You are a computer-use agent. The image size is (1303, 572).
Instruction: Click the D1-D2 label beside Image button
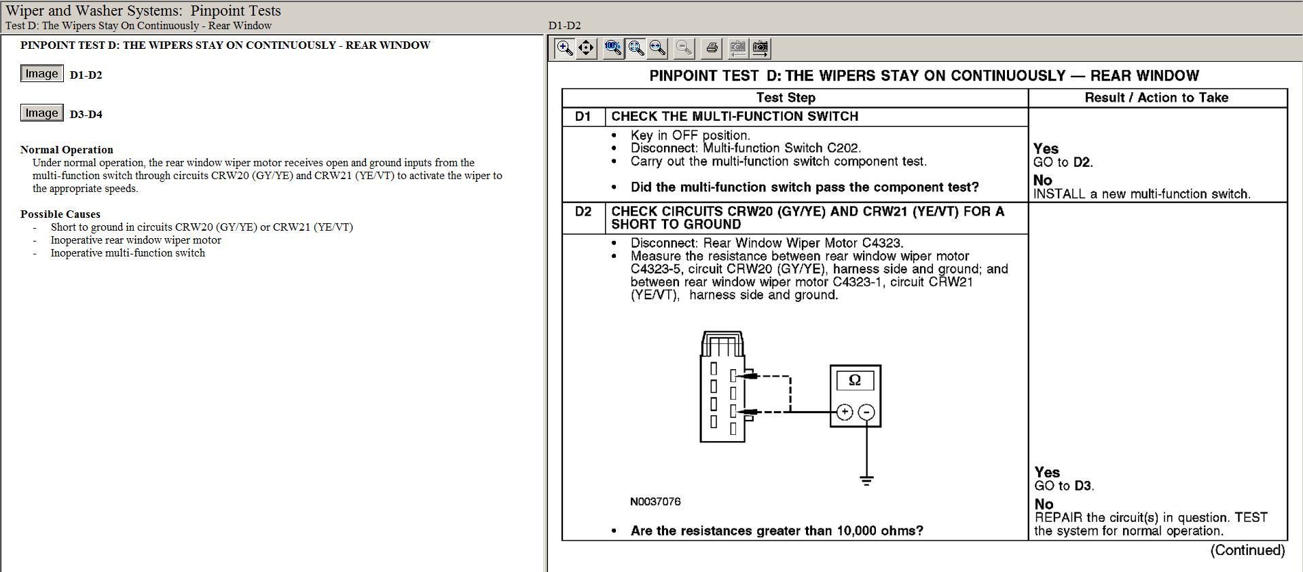(x=86, y=75)
